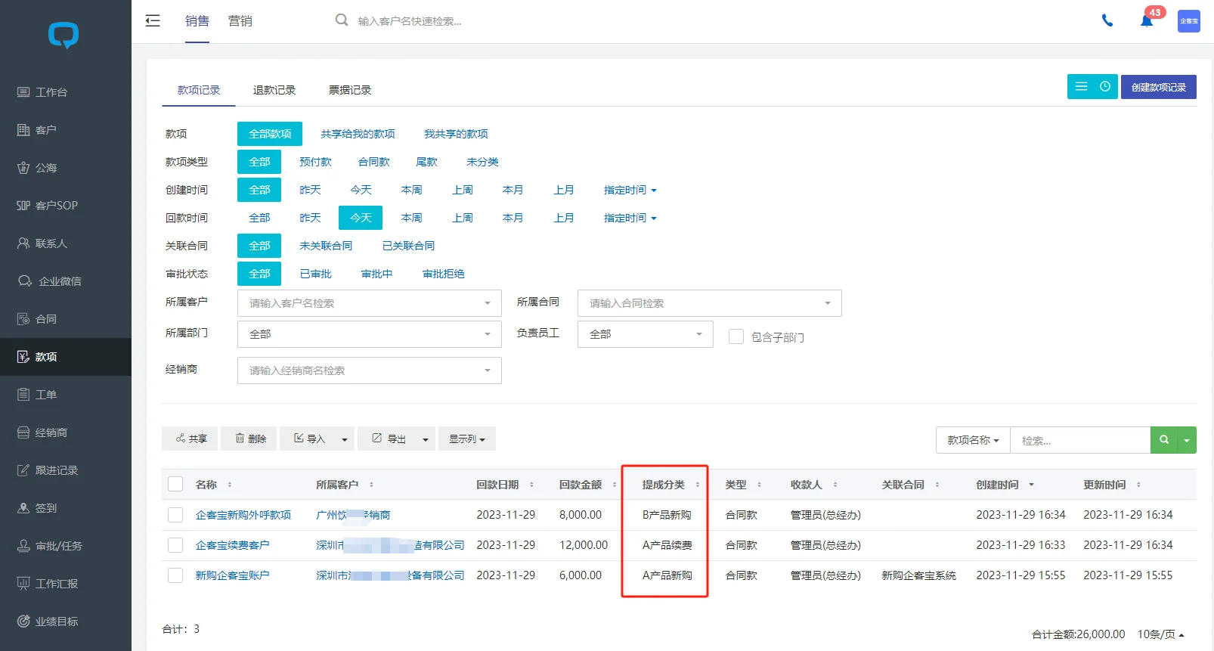Show 共享给我的款项 filter
This screenshot has width=1214, height=651.
(x=358, y=134)
